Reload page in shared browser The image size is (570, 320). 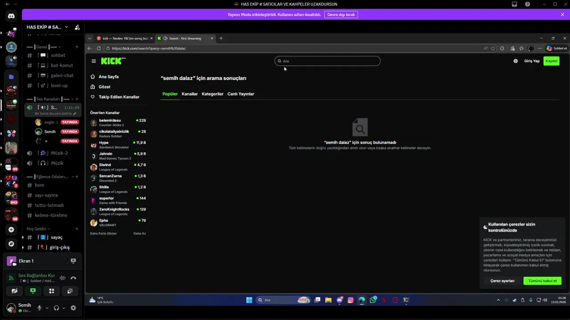click(x=99, y=48)
